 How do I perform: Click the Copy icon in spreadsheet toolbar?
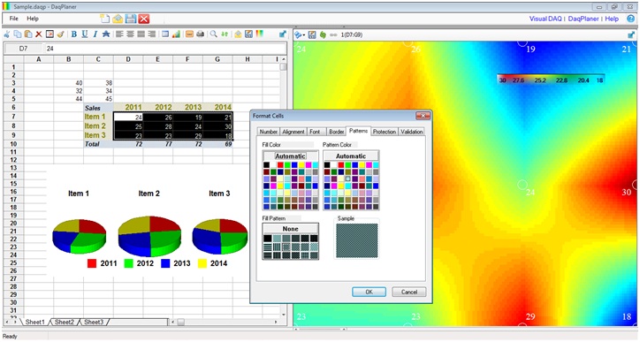coord(18,34)
